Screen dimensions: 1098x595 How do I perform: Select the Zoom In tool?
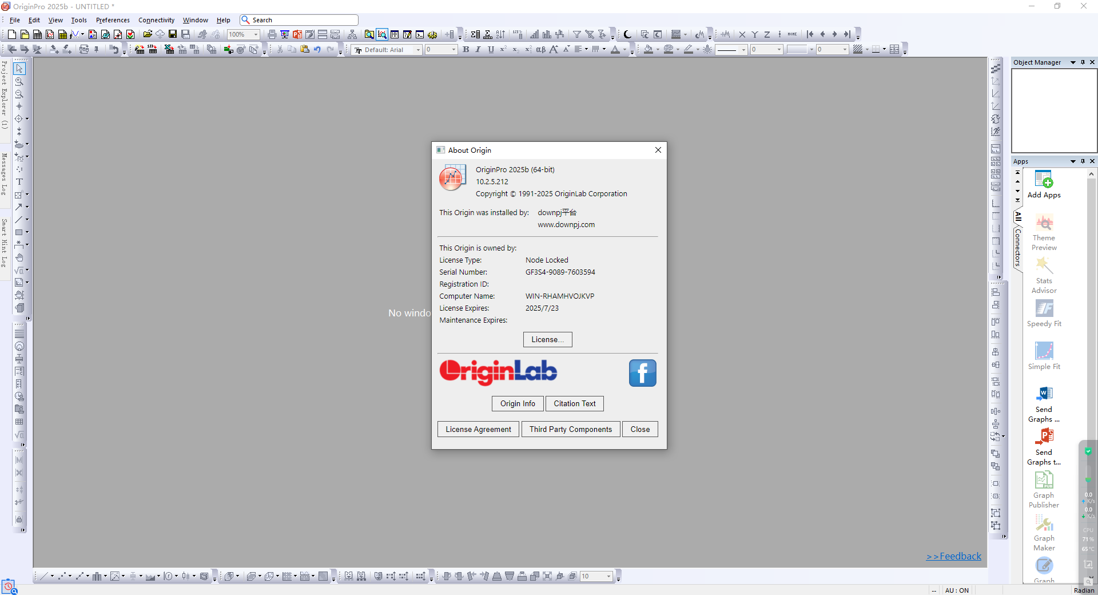click(19, 82)
